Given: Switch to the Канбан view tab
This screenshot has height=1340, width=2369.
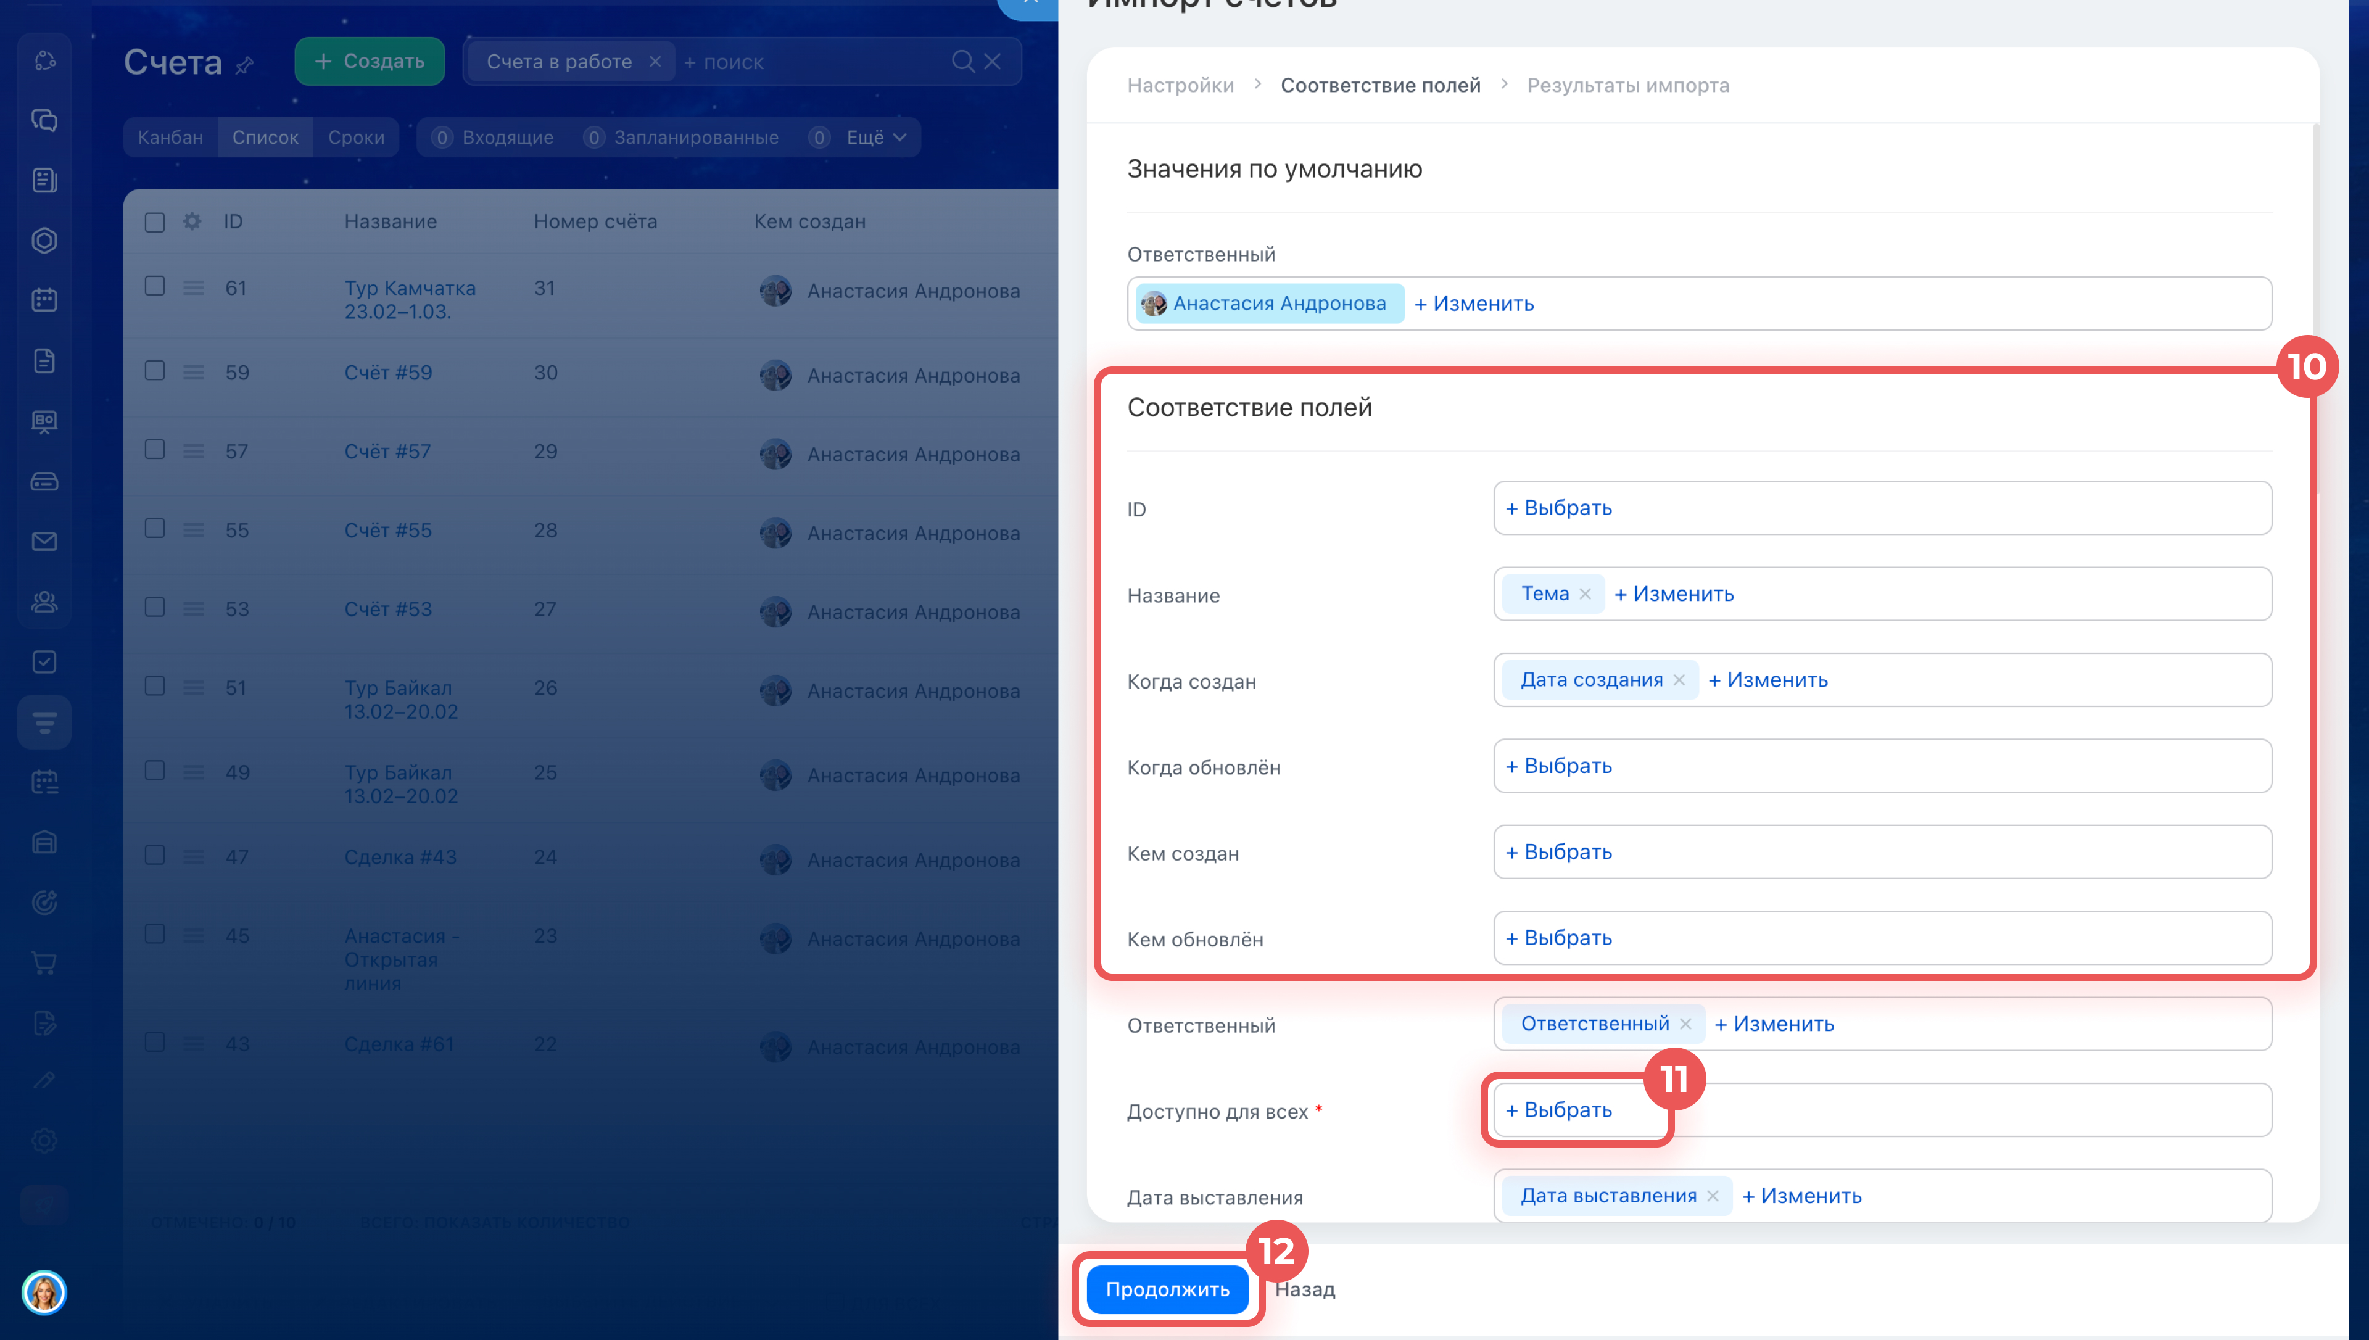Looking at the screenshot, I should tap(170, 137).
